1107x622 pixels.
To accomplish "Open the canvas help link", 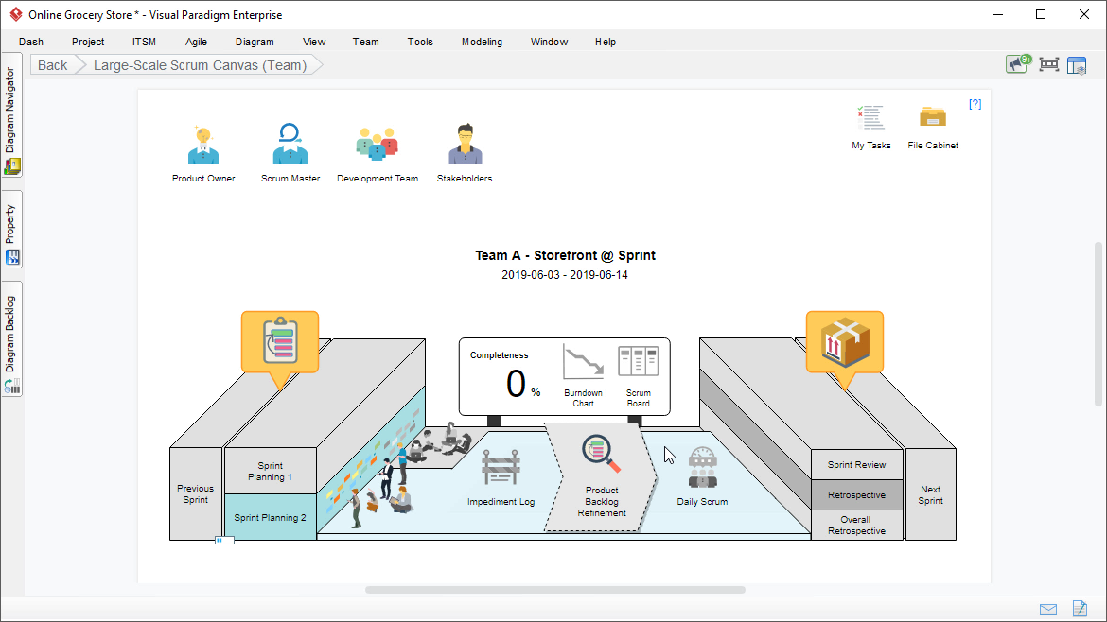I will point(975,104).
